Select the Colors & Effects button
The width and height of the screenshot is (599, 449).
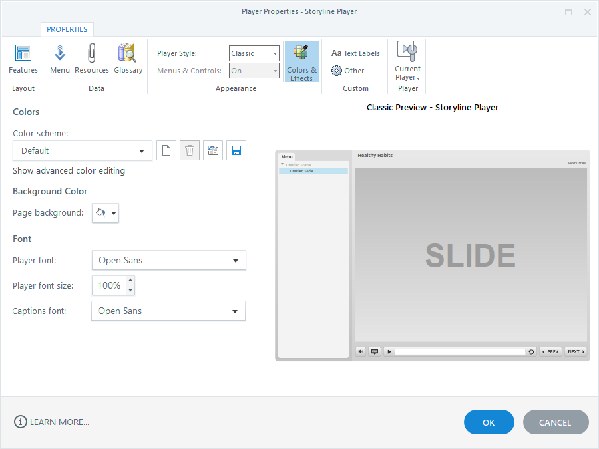[x=301, y=61]
